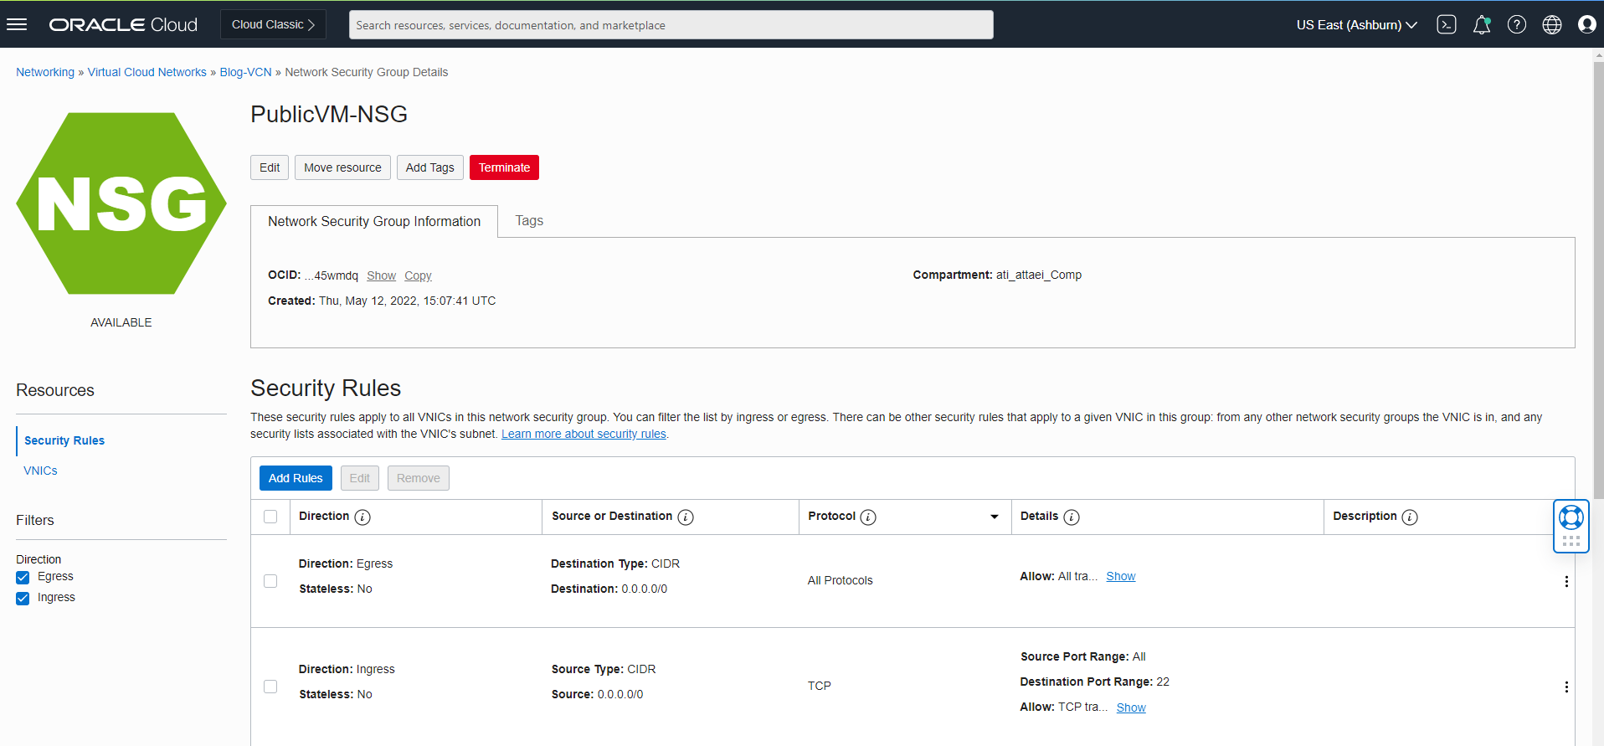Open the announcements bell icon
The width and height of the screenshot is (1604, 746).
coord(1481,24)
